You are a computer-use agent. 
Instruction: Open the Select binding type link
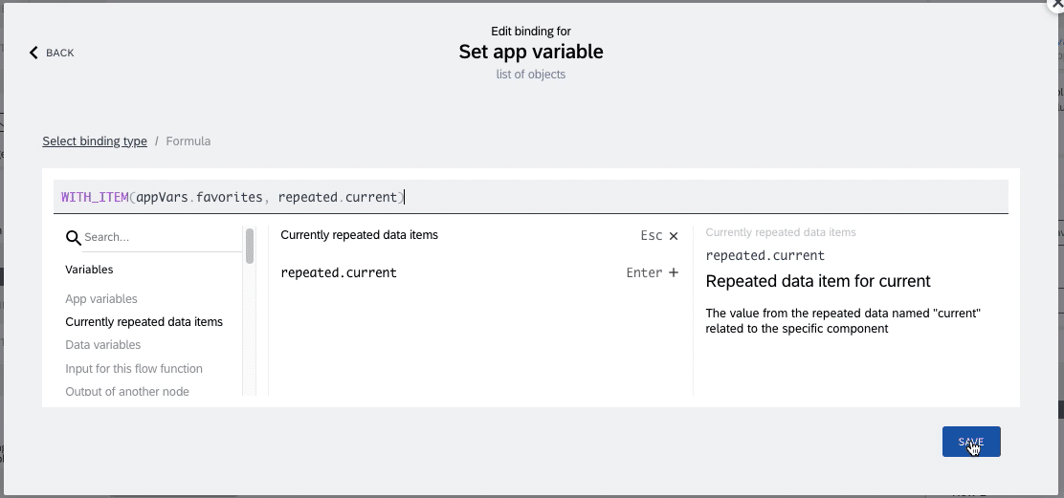[95, 141]
